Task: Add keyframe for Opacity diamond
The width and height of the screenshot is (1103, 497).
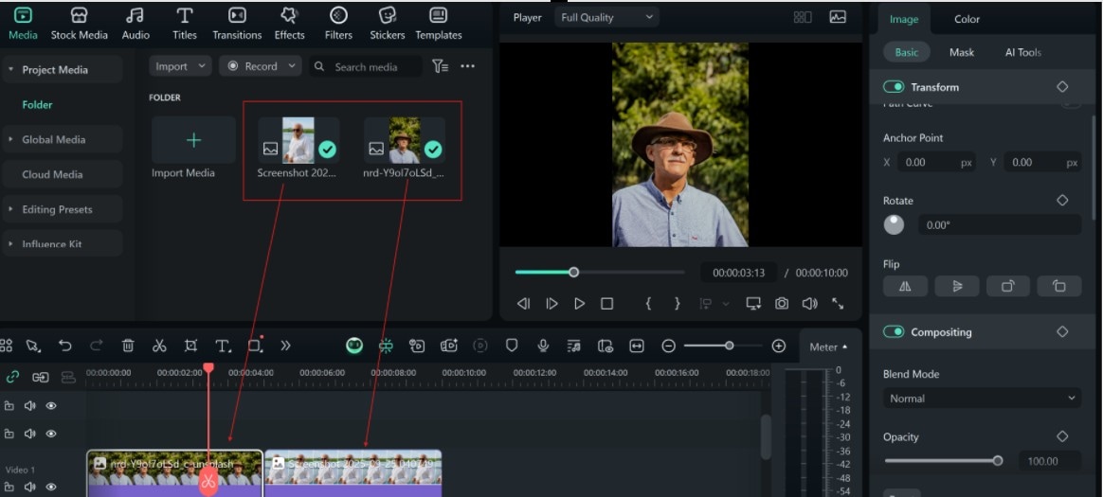Action: pyautogui.click(x=1062, y=436)
